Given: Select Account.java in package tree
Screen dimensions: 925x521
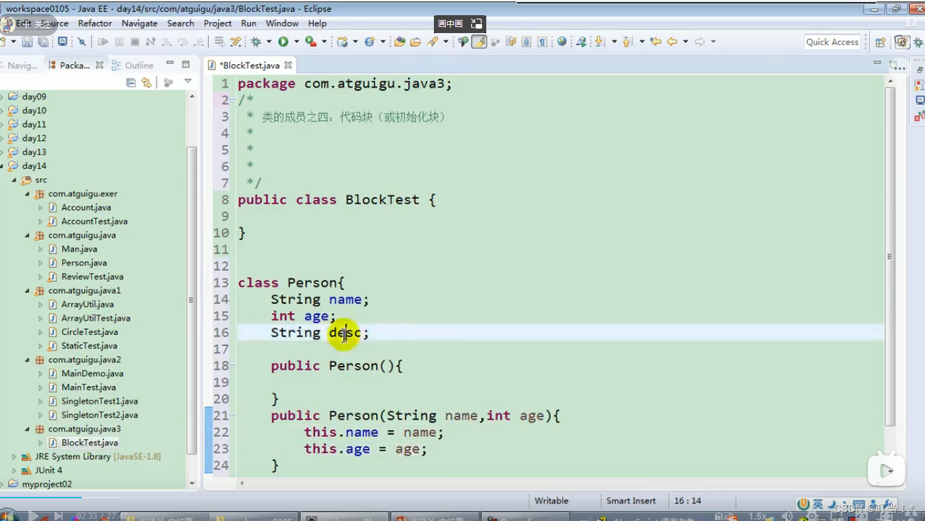Looking at the screenshot, I should pyautogui.click(x=86, y=207).
